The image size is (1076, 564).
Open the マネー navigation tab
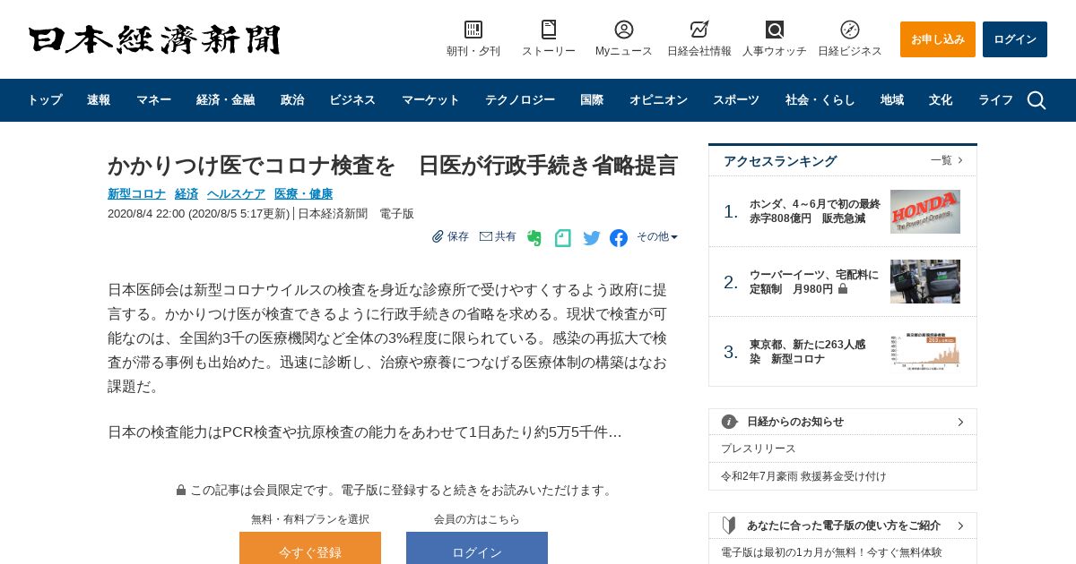[153, 100]
